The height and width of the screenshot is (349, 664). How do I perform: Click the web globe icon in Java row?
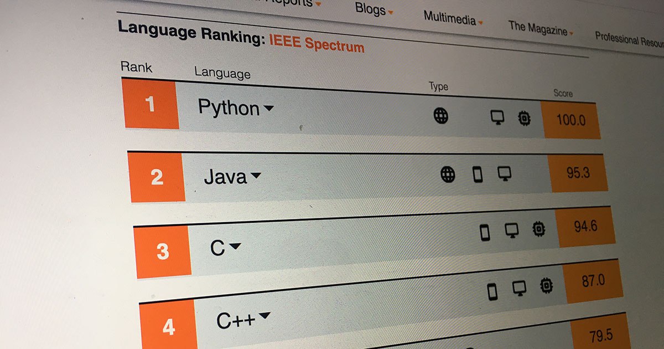[x=448, y=174]
